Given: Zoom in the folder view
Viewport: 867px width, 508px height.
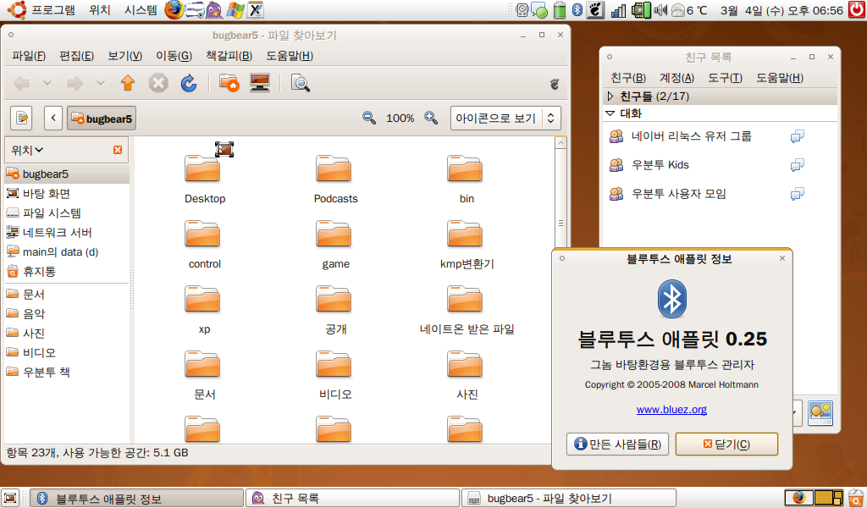Looking at the screenshot, I should point(431,118).
